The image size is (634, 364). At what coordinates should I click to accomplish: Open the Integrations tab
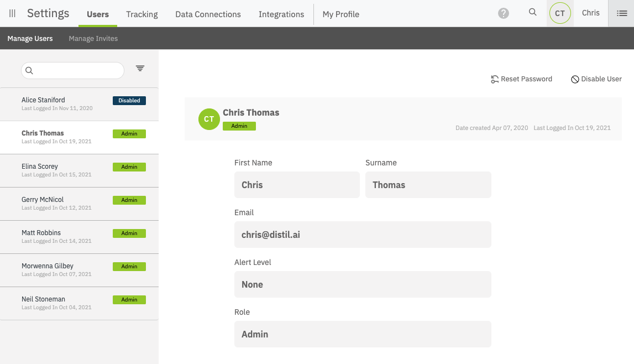pos(281,14)
